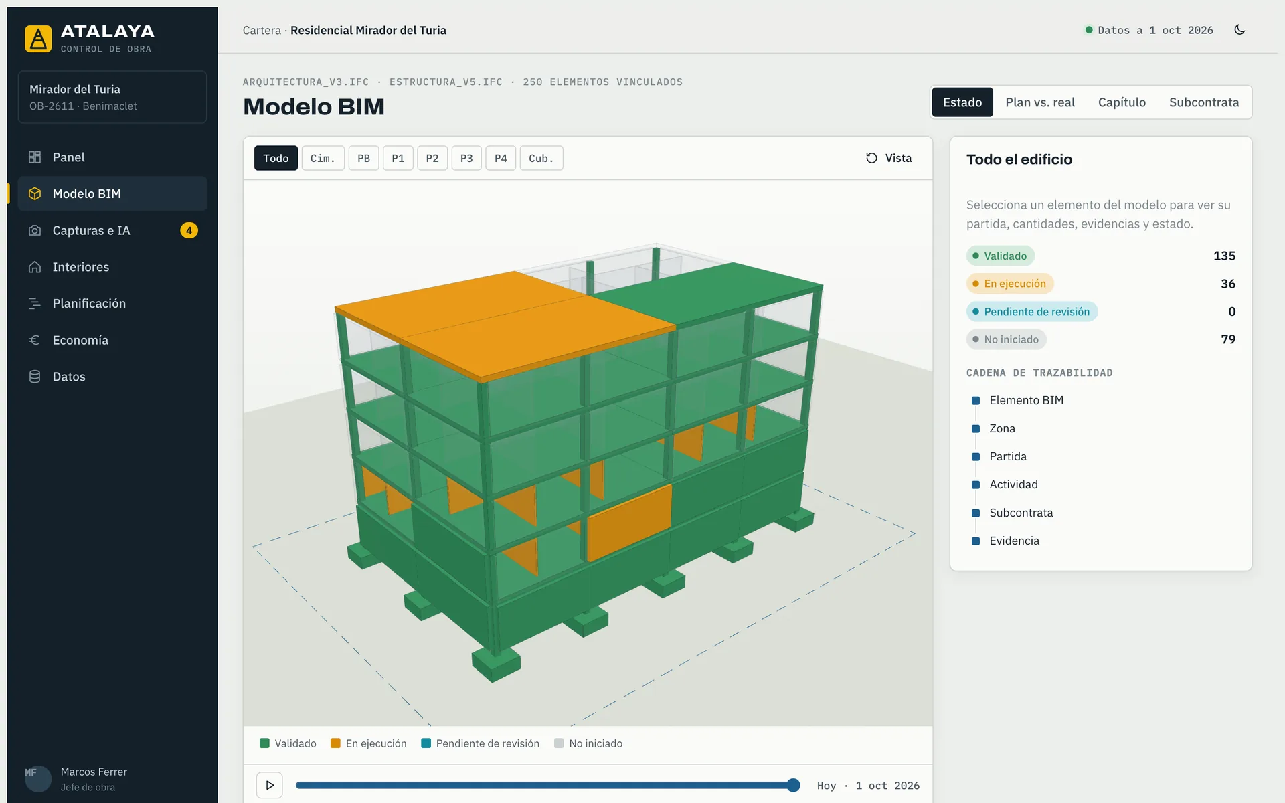
Task: Switch to the Capítulo tab
Action: 1122,102
